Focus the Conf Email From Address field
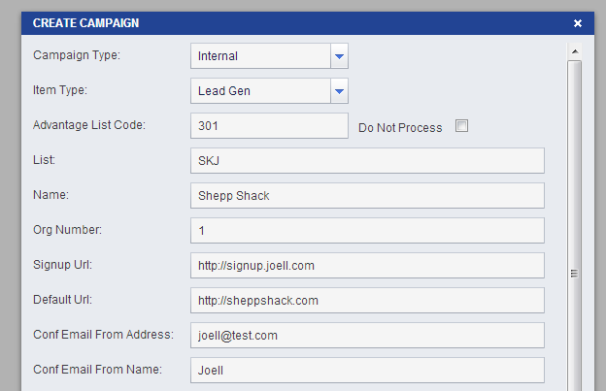The height and width of the screenshot is (391, 606). 367,336
